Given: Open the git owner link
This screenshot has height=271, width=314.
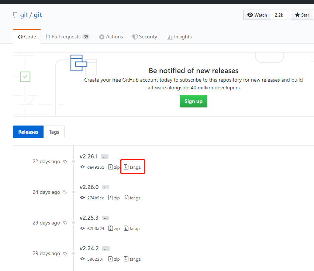Looking at the screenshot, I should point(24,15).
